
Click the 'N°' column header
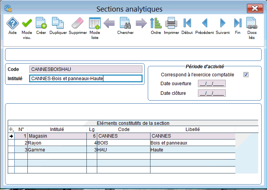point(21,129)
